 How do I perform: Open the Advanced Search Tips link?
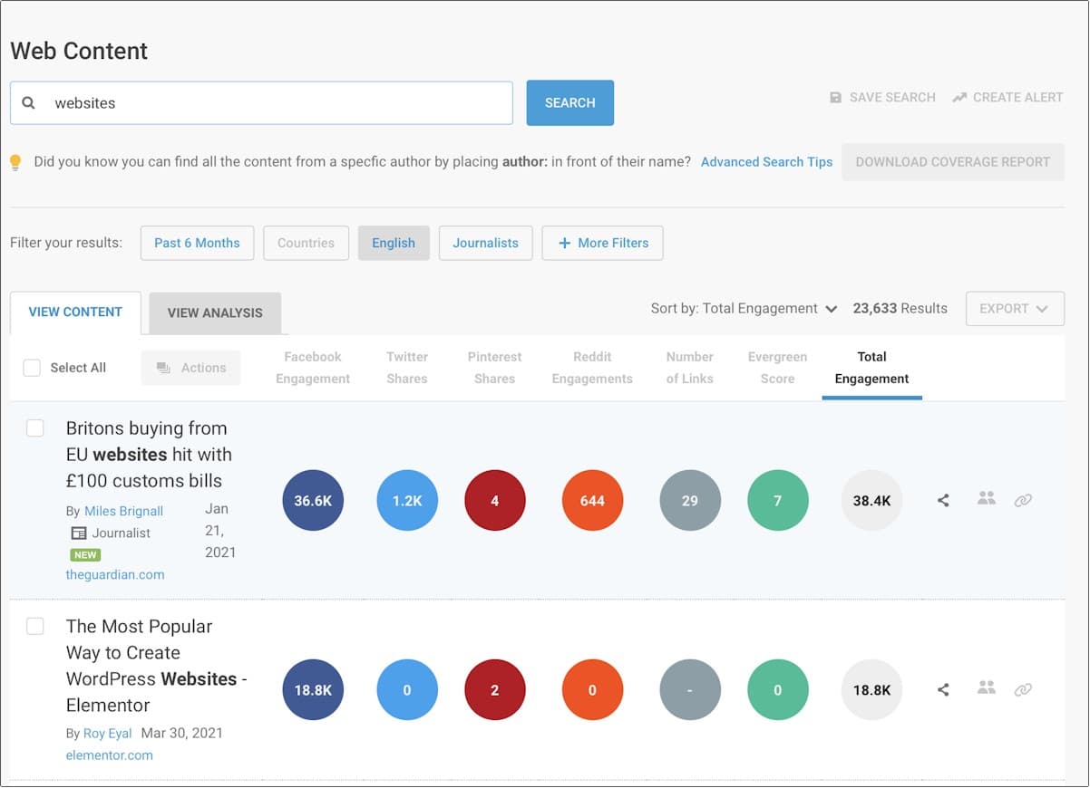[x=766, y=162]
